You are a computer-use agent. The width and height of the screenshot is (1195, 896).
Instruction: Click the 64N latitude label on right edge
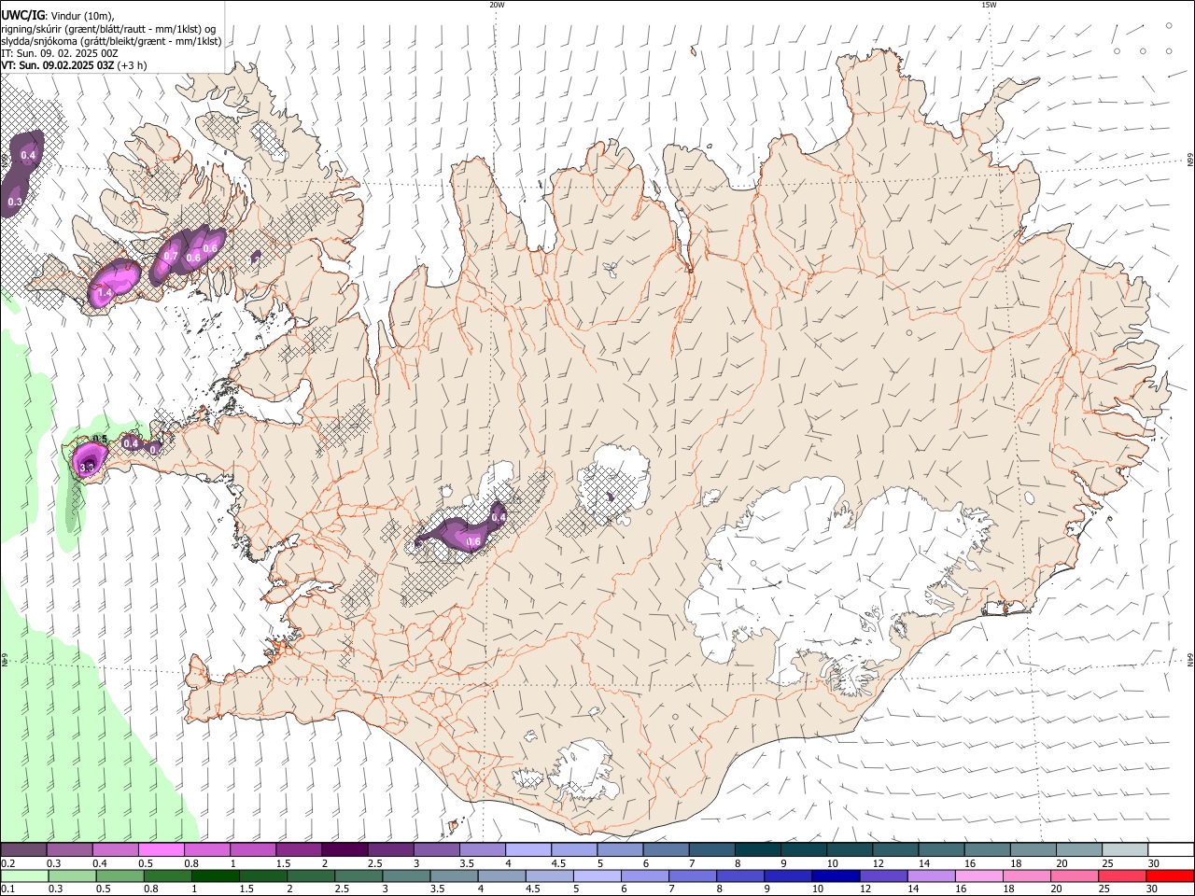[x=1190, y=660]
